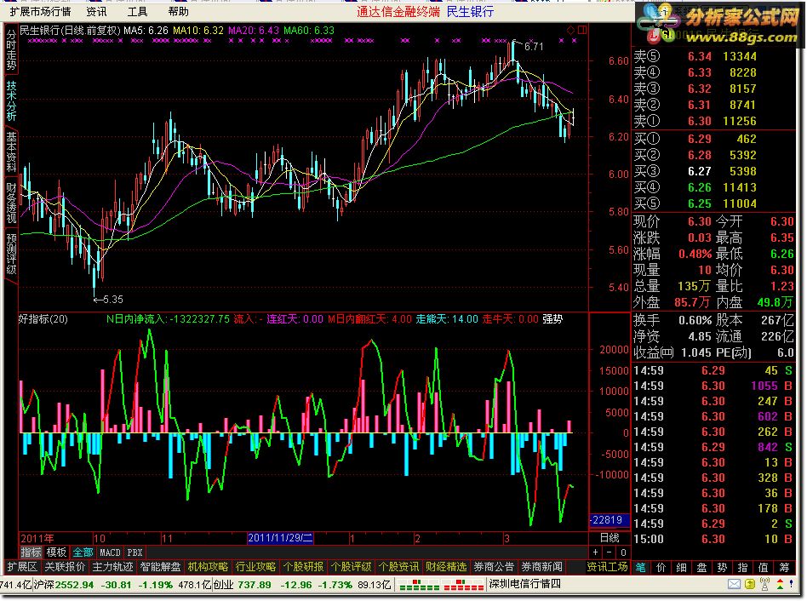Viewport: 807px width, 601px height.
Task: Open the 券商公告 tab
Action: [x=494, y=567]
